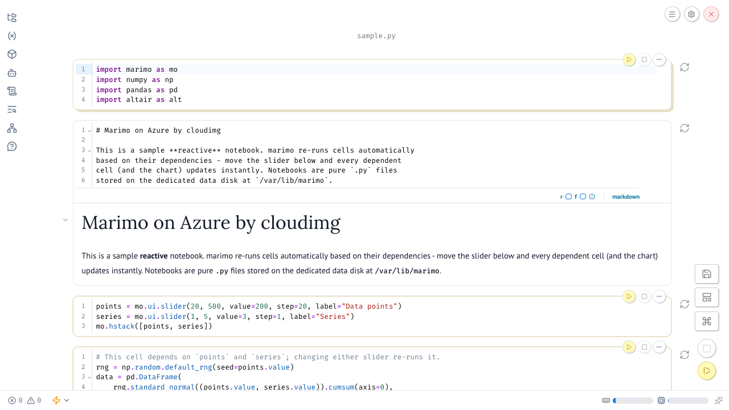Fold the pd.DataFrame block at line 3
This screenshot has height=410, width=729.
(x=90, y=377)
